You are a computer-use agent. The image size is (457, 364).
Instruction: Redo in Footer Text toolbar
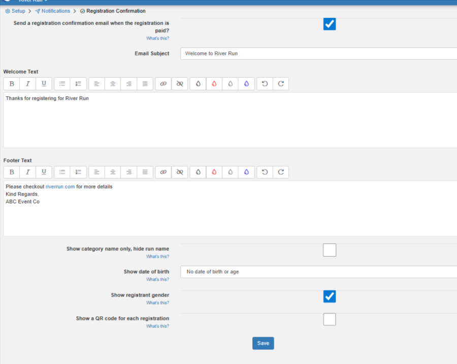pos(281,172)
